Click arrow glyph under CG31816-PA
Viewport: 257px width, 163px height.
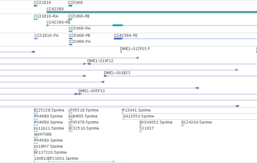coord(36,39)
